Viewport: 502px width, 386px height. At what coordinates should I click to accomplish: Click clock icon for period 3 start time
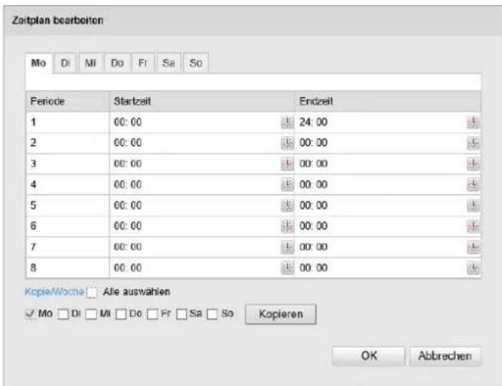(x=287, y=164)
